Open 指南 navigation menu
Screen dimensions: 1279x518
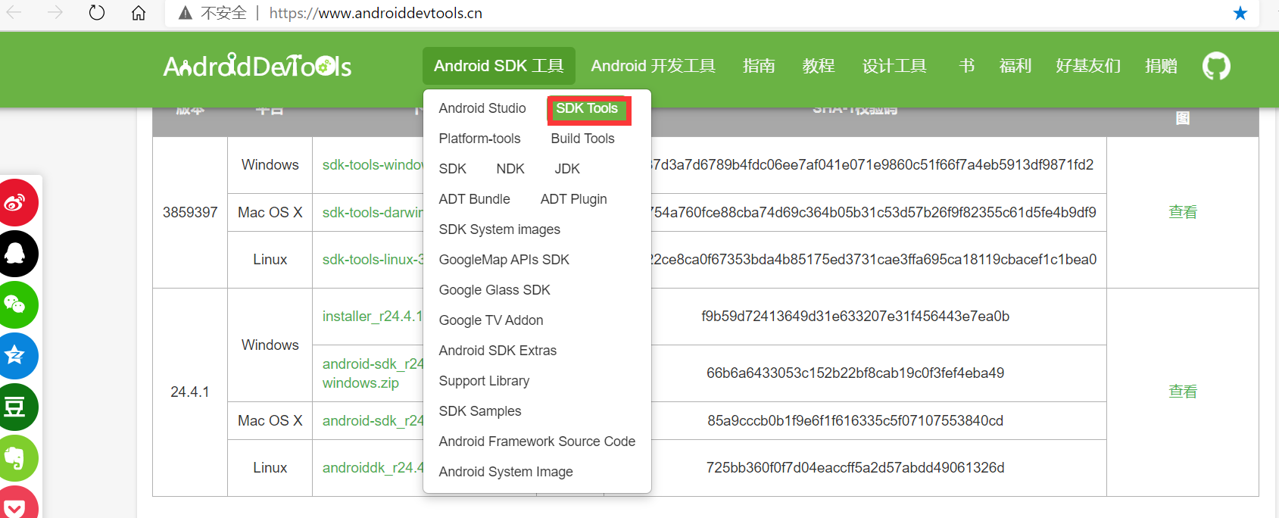coord(759,66)
